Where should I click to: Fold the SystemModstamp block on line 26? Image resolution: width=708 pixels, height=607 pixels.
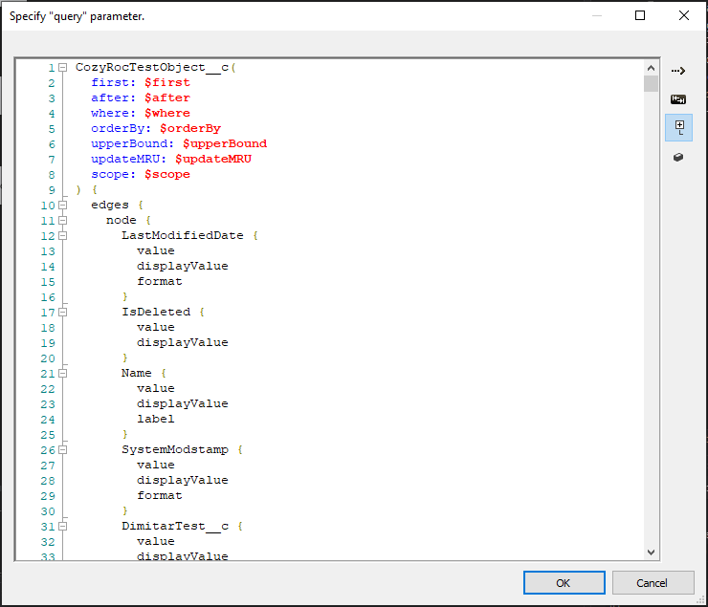62,450
